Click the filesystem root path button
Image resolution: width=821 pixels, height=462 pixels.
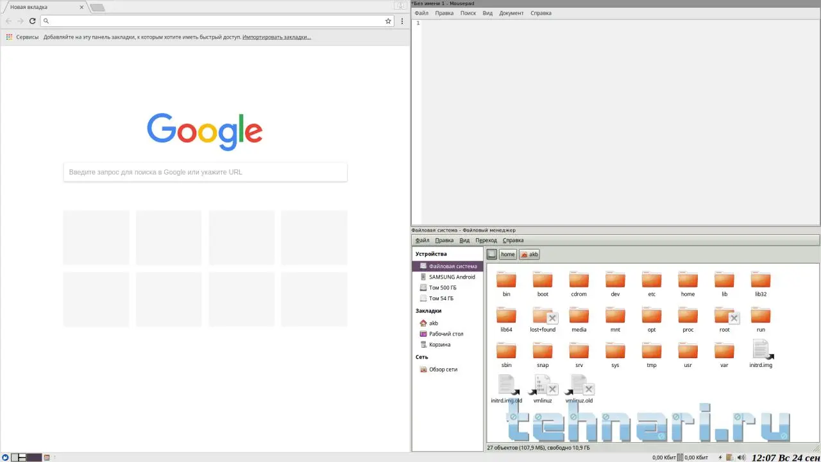click(x=492, y=254)
